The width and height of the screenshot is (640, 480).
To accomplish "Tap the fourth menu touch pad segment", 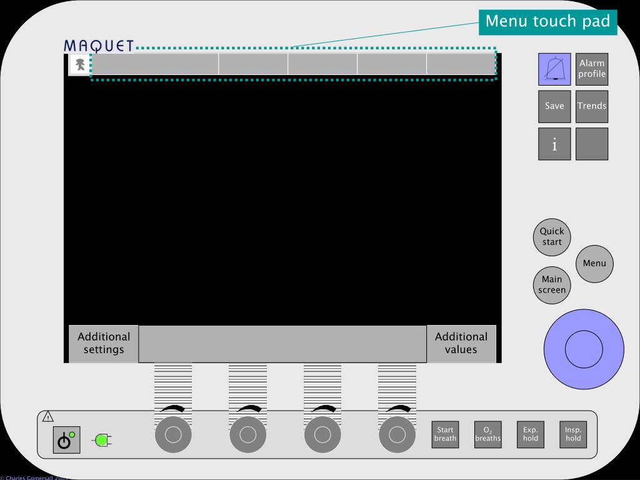I will coord(392,64).
